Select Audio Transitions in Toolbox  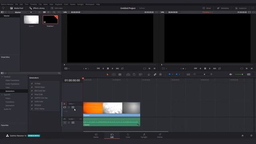point(12,84)
